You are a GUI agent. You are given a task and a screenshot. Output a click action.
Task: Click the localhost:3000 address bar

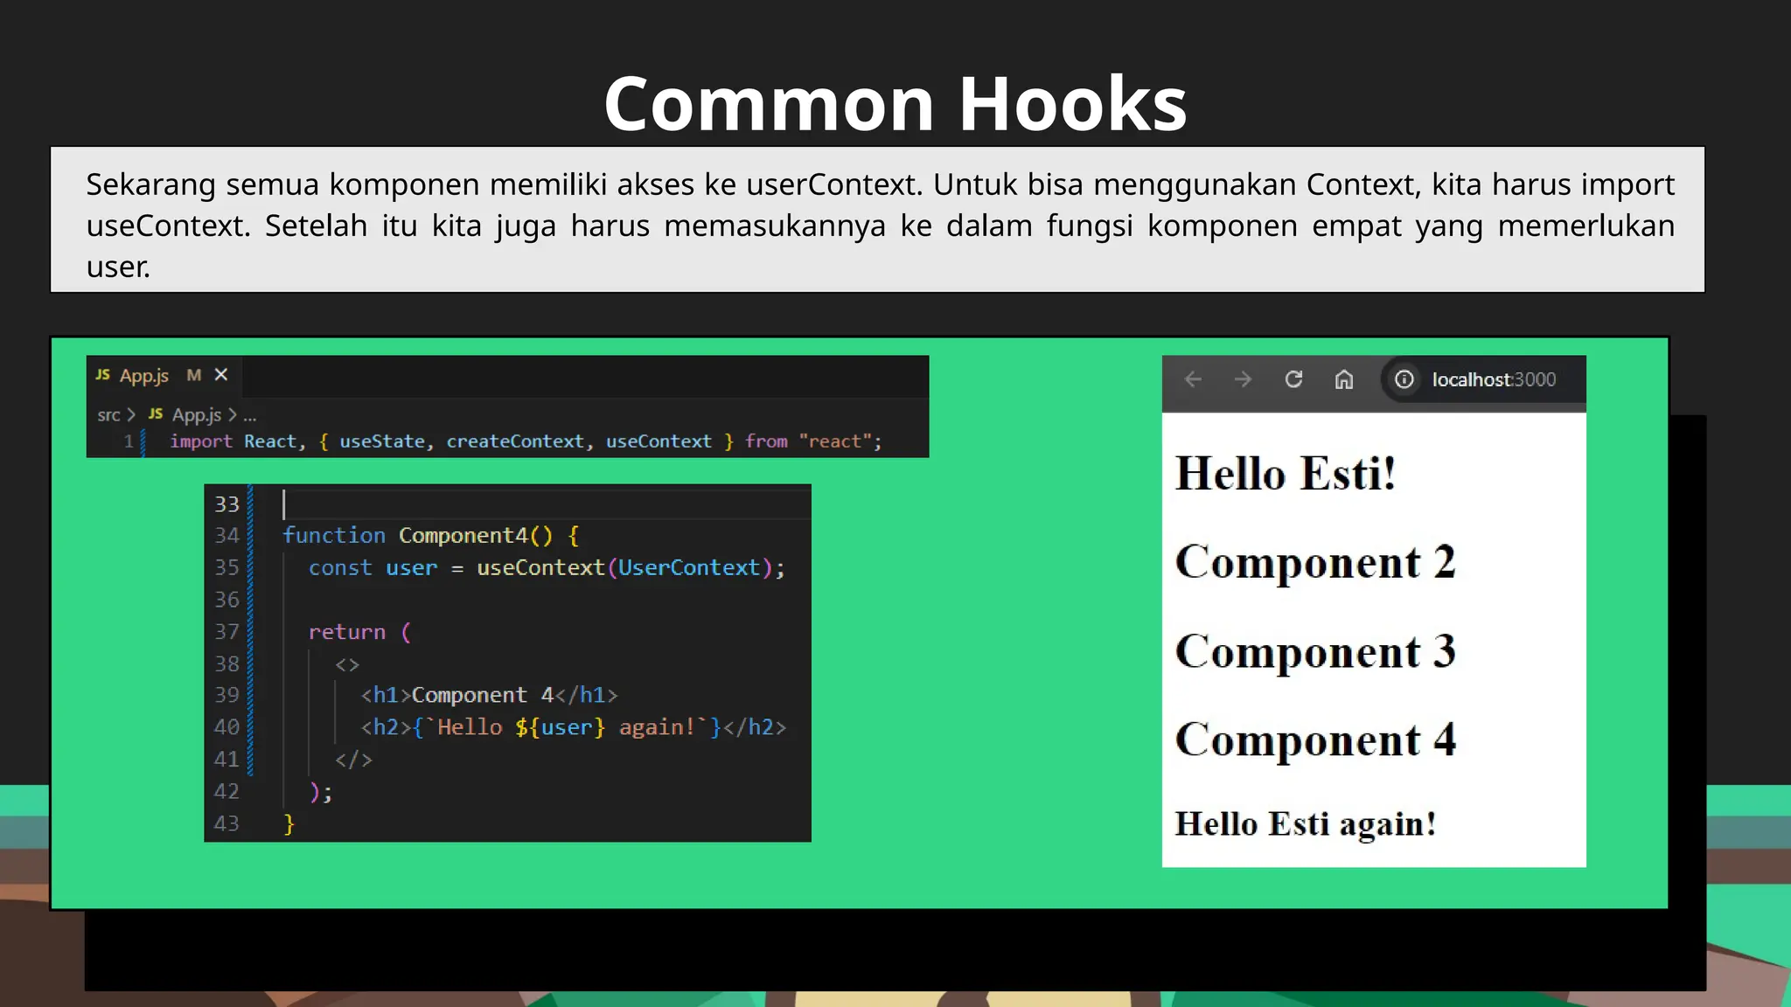point(1493,379)
